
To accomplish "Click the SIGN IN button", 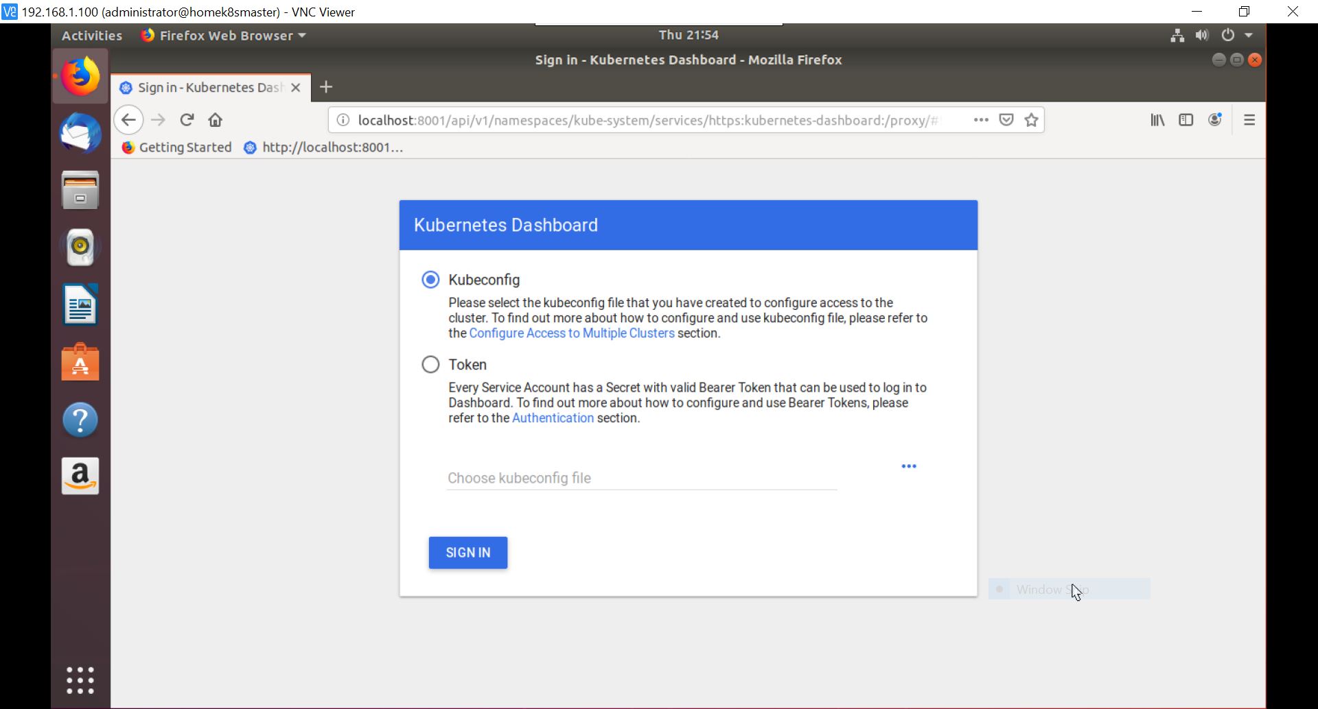I will click(x=468, y=553).
